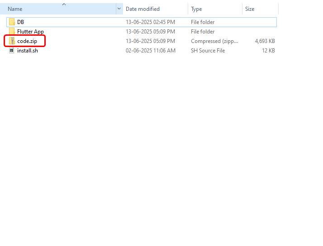This screenshot has width=323, height=246.
Task: Click the install.sh script file icon
Action: pos(12,51)
